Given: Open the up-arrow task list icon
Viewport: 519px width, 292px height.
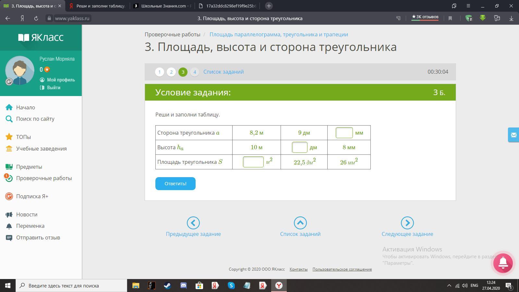Looking at the screenshot, I should (x=300, y=223).
